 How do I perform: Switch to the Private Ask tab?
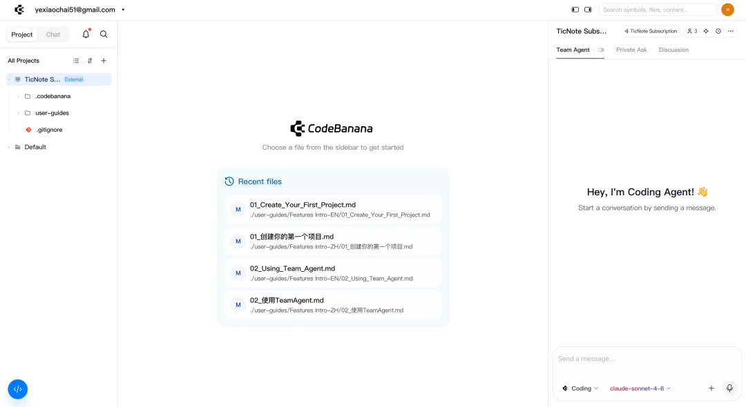(631, 50)
